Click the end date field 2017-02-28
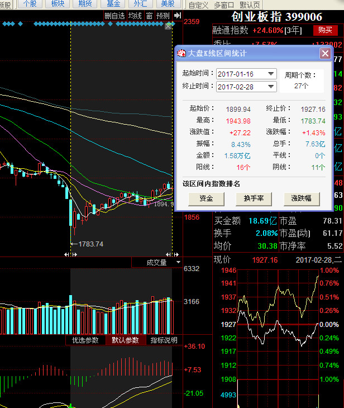This screenshot has height=408, width=344. (246, 87)
